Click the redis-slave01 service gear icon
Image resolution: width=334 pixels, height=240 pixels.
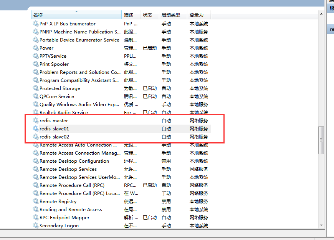pyautogui.click(x=36, y=128)
